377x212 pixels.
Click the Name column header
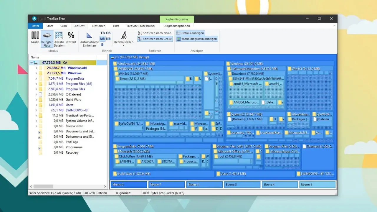coord(62,57)
